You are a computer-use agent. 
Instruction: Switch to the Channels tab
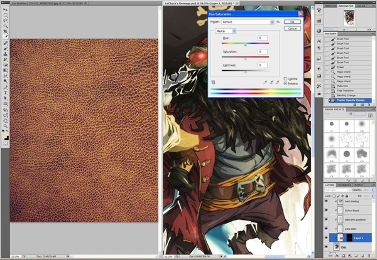coord(344,185)
